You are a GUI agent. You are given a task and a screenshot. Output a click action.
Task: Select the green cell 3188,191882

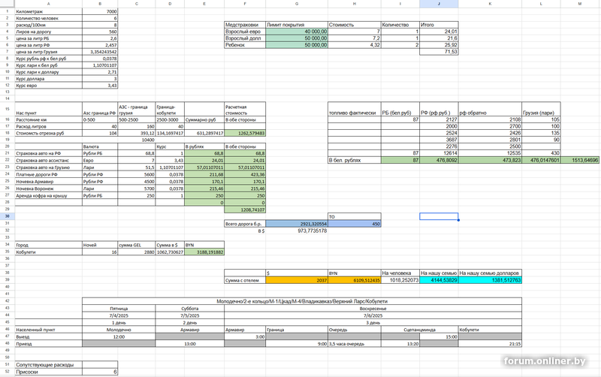(204, 252)
